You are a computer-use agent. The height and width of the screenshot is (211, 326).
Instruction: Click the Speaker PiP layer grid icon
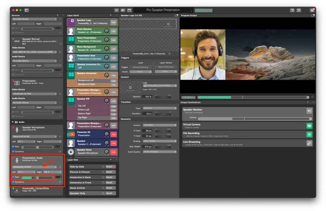click(x=71, y=100)
